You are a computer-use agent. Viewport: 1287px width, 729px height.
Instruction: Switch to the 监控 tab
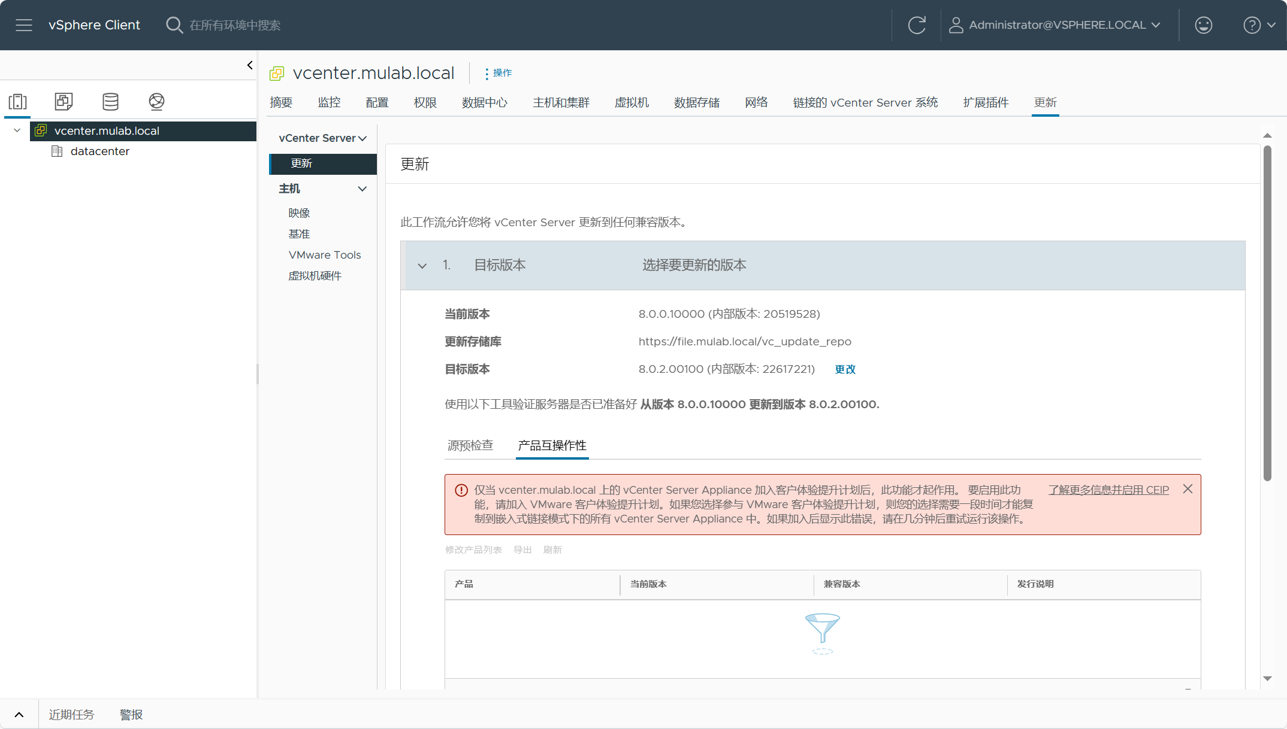coord(329,102)
